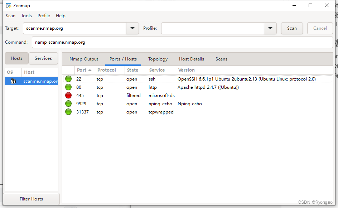Screen dimensions: 338x208
Task: Click the http service cell
Action: point(153,87)
